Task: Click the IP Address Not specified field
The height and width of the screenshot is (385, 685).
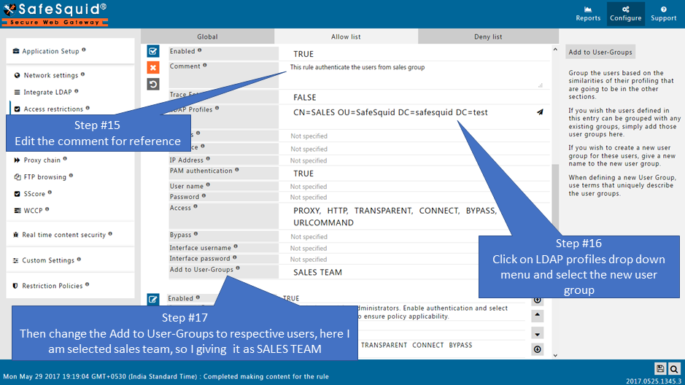Action: pyautogui.click(x=309, y=160)
